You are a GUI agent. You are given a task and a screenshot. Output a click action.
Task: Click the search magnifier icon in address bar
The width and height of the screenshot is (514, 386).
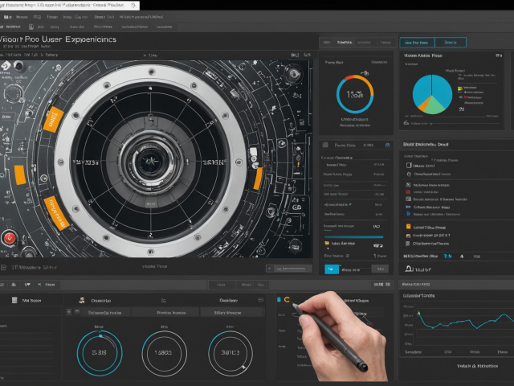click(x=133, y=6)
